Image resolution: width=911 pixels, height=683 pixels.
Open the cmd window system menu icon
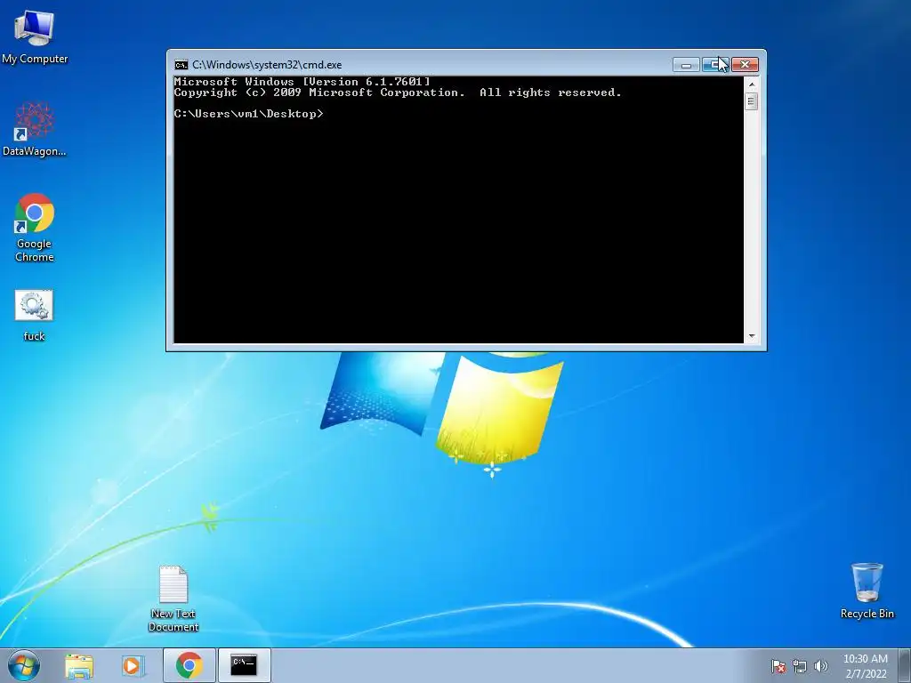181,64
